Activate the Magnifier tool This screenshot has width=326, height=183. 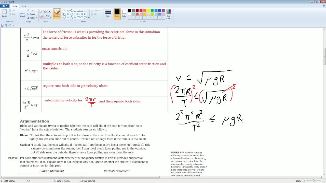[x=49, y=17]
